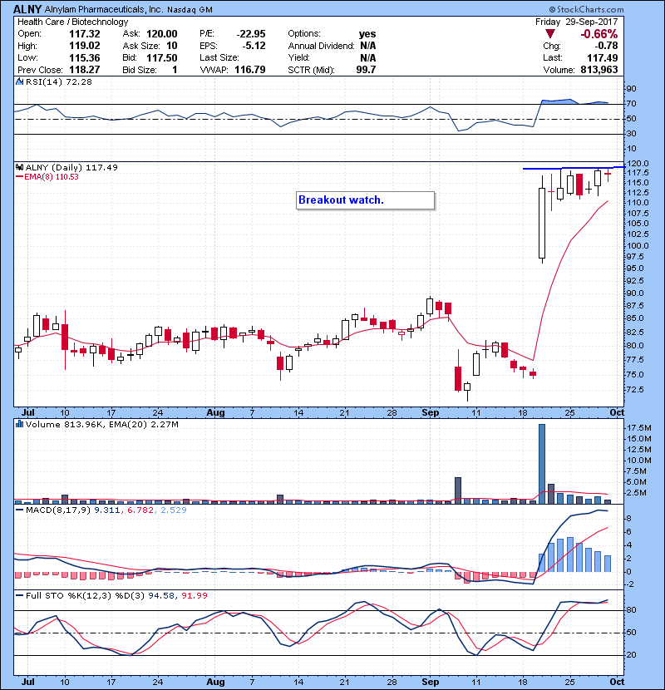Click the EMA(8) 110.53 legend text

pos(51,177)
